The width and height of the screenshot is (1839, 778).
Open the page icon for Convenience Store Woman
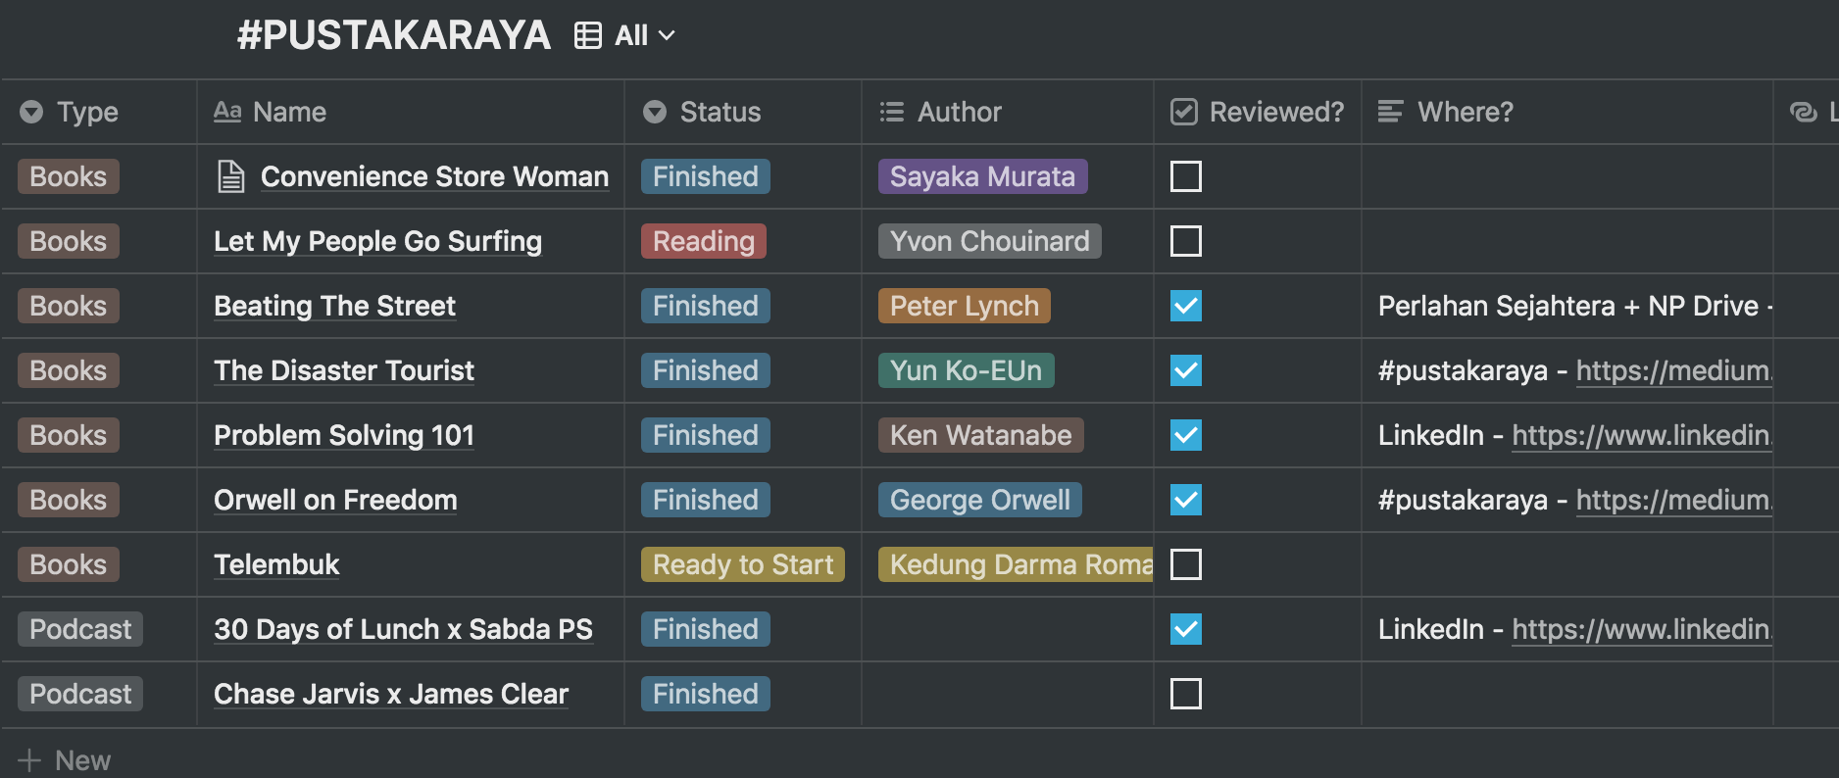[x=230, y=176]
